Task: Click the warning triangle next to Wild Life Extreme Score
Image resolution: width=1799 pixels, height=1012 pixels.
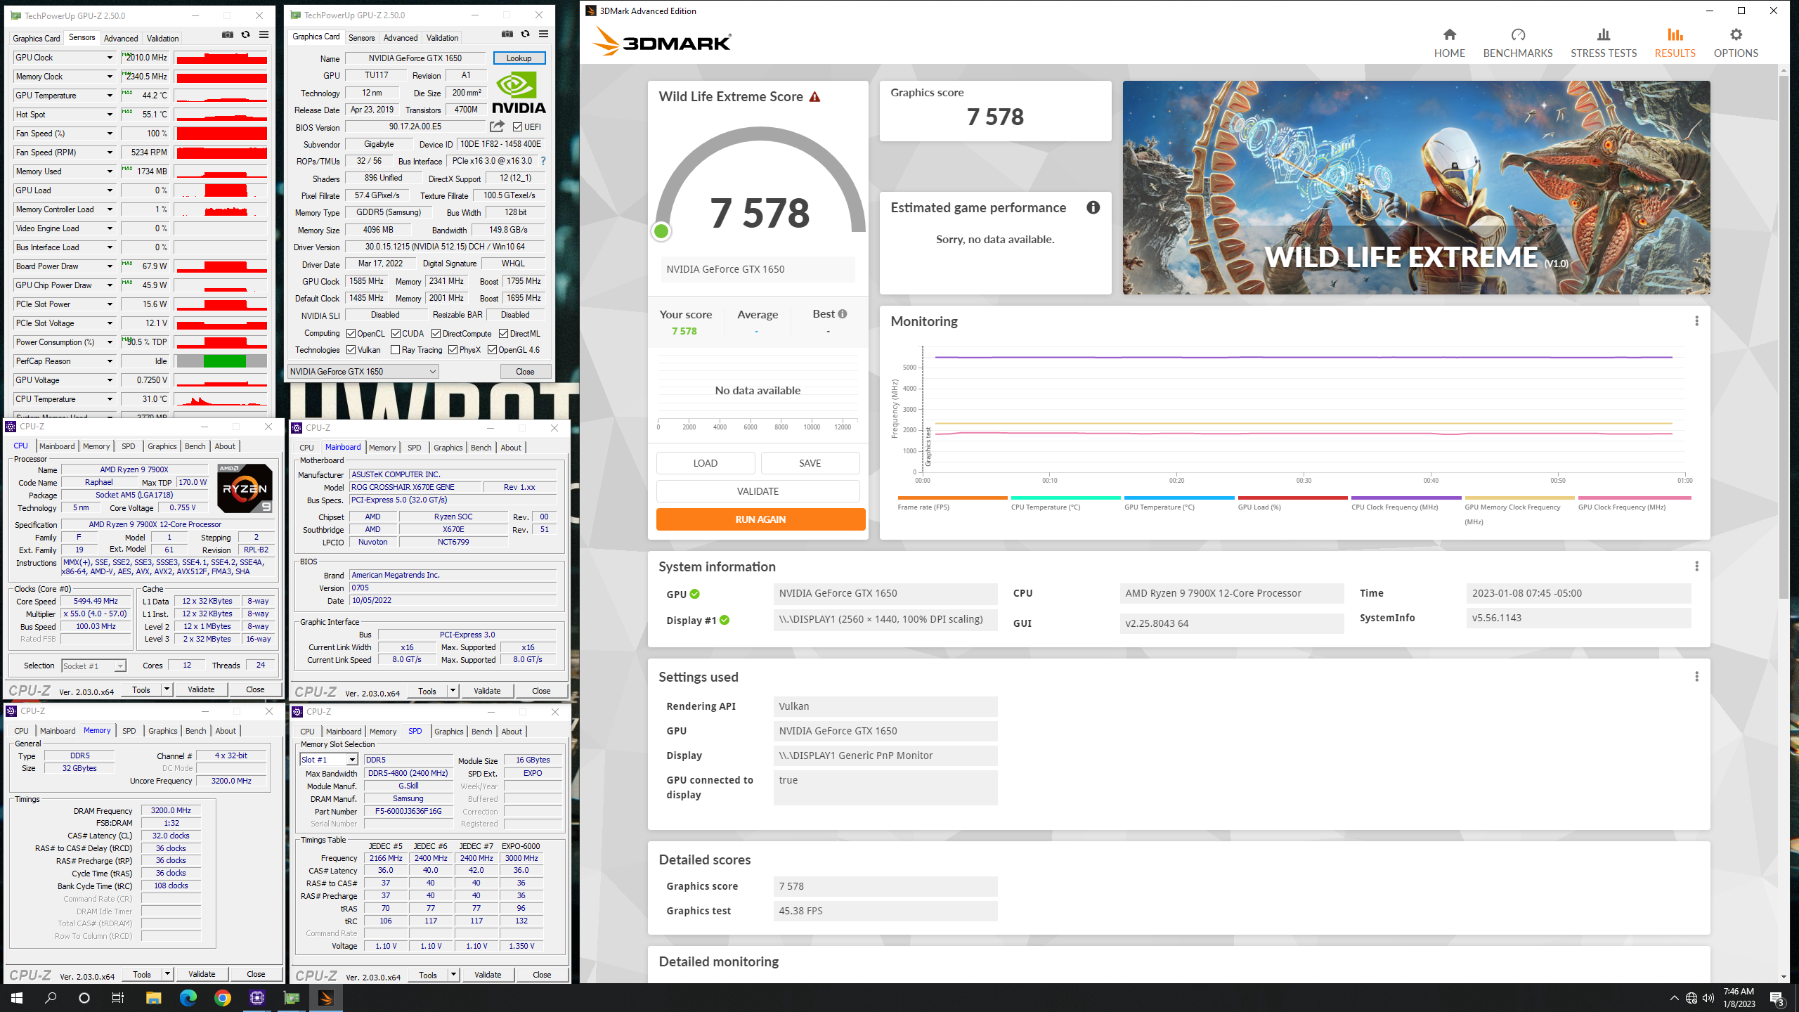Action: point(814,97)
